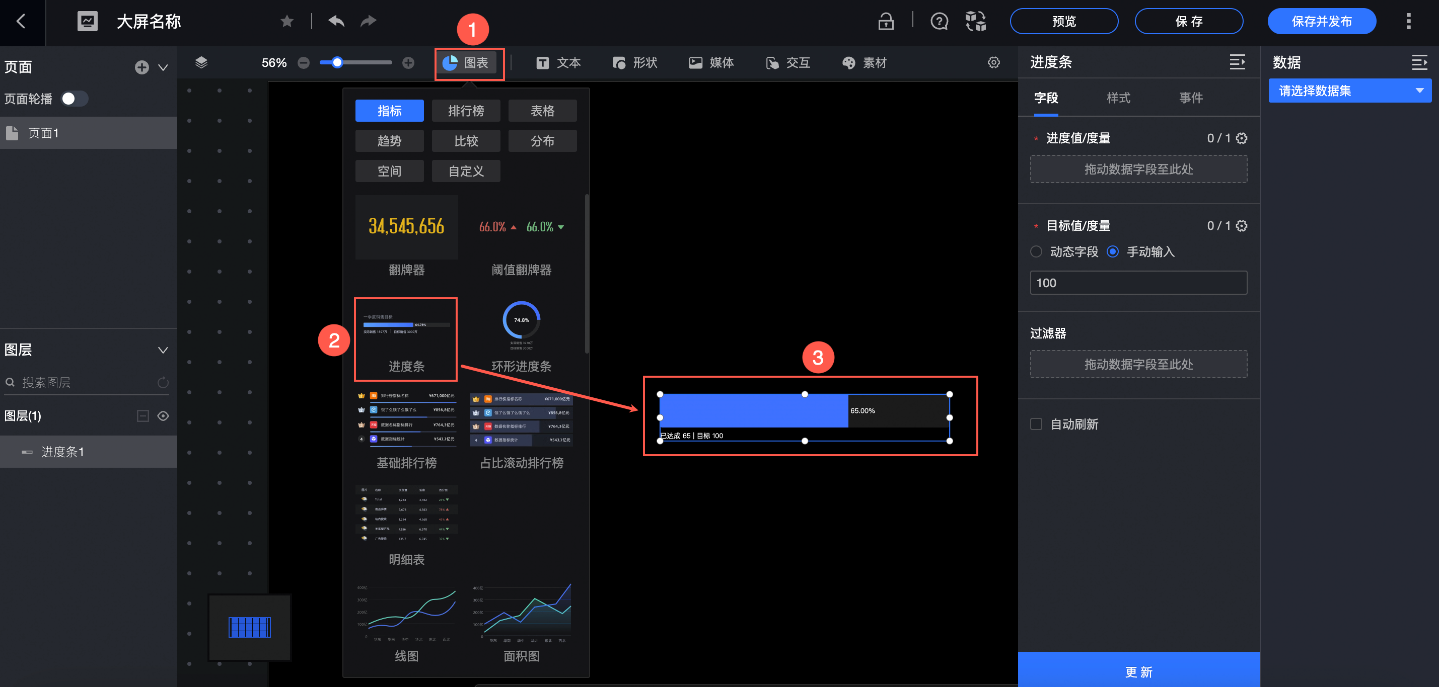Open gear settings for 进度值/度量
This screenshot has width=1439, height=687.
point(1241,138)
